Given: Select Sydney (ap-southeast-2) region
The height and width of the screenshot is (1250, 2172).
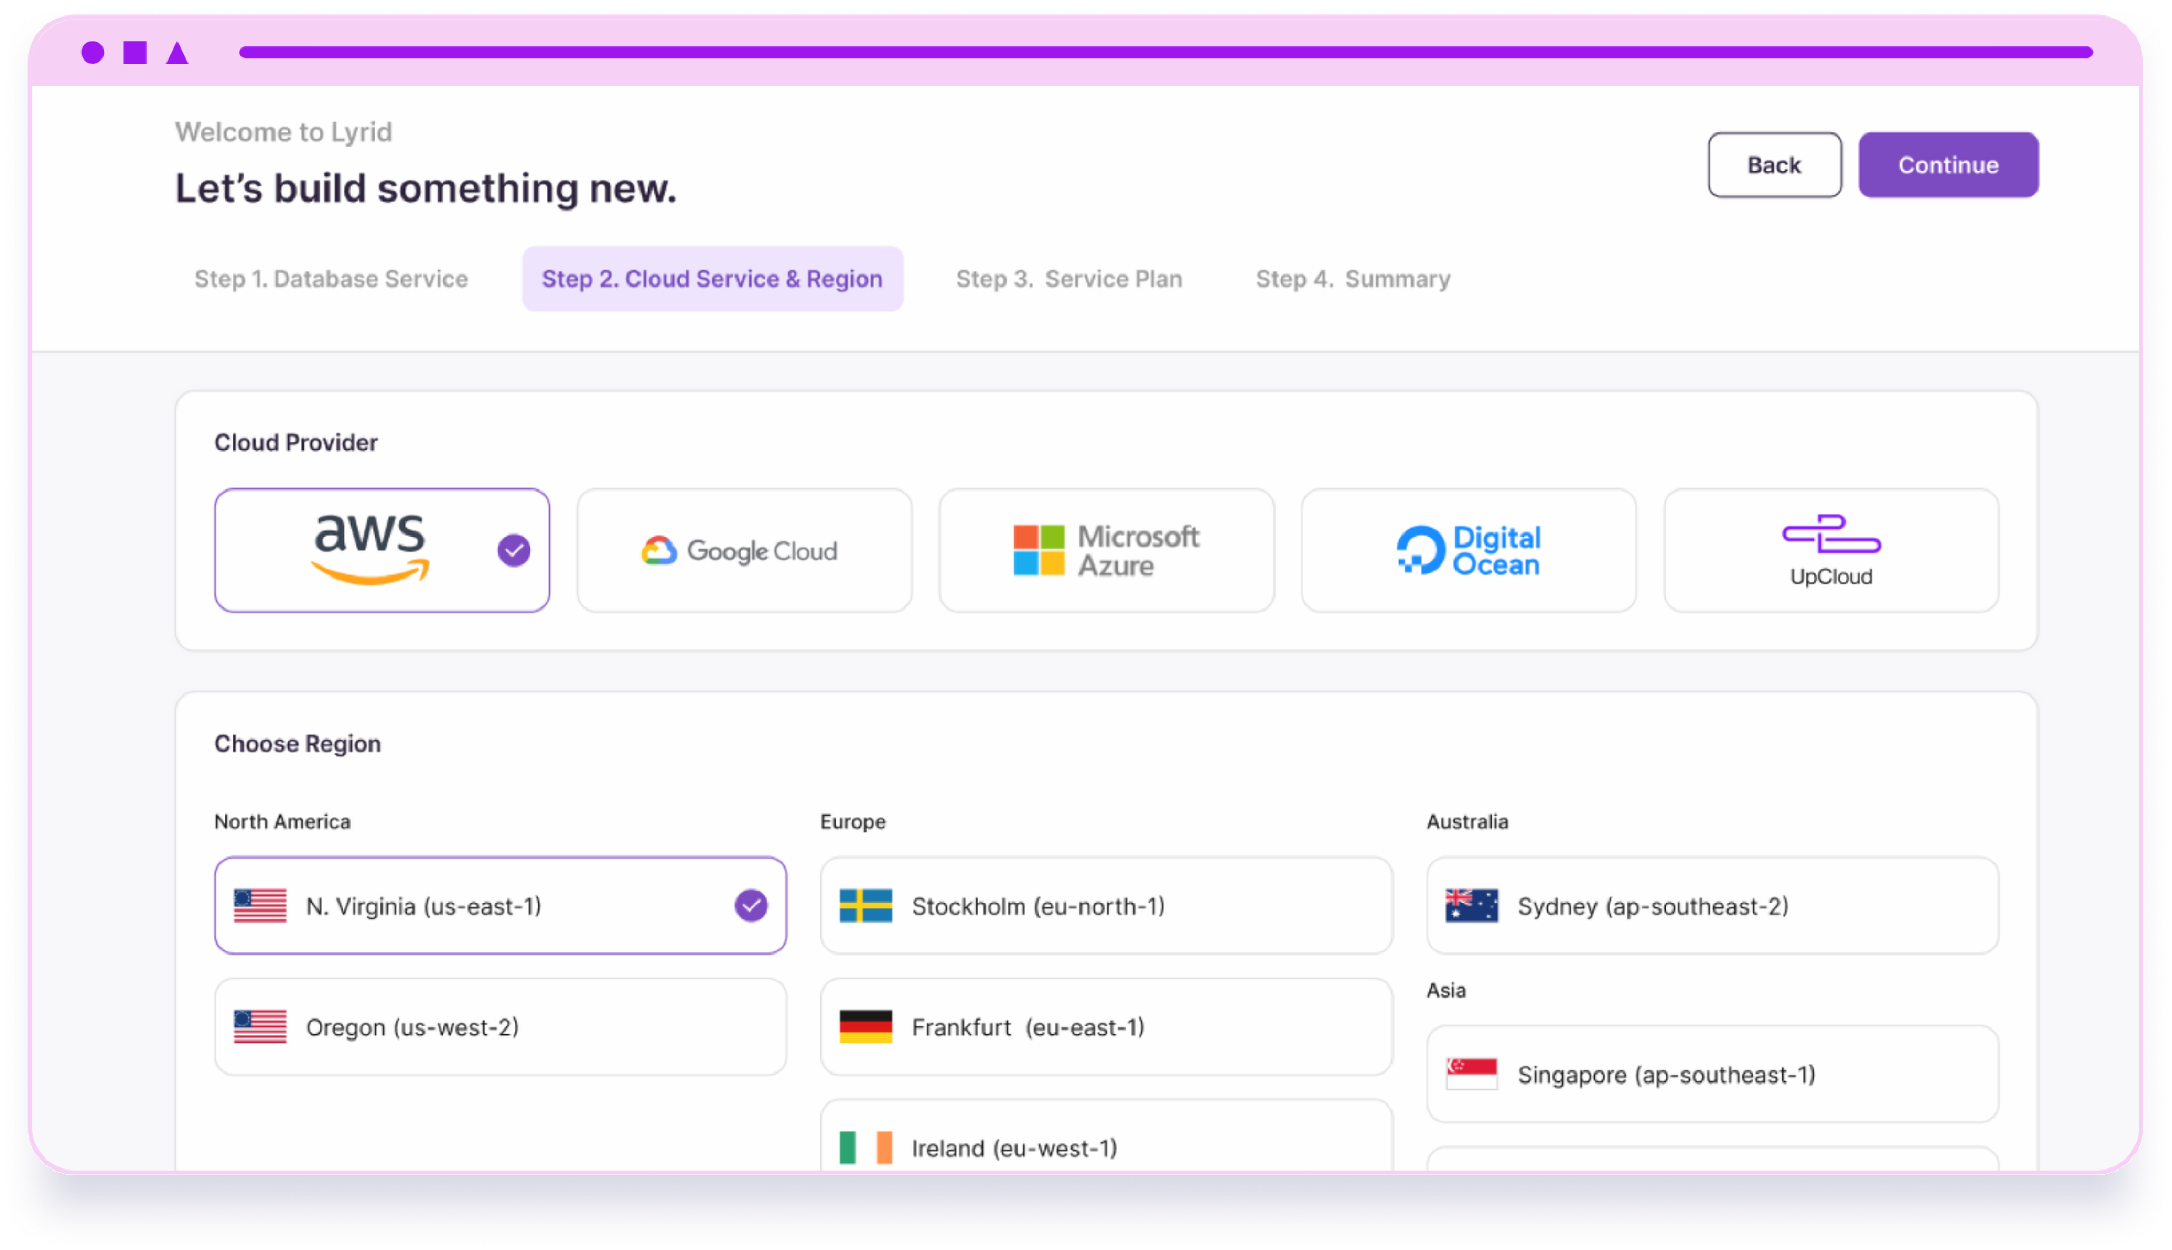Looking at the screenshot, I should (x=1713, y=906).
